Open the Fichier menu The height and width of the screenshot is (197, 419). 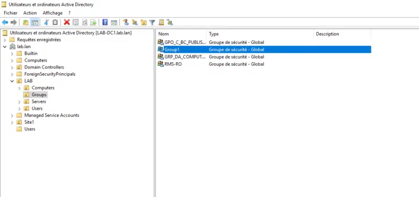10,13
